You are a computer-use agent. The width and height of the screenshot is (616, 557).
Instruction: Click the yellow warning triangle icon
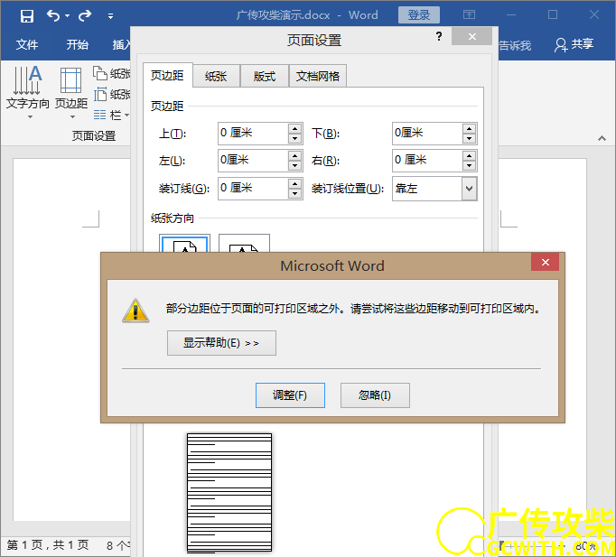pyautogui.click(x=135, y=311)
